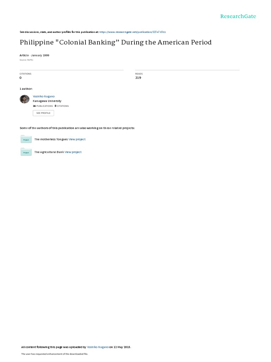Open View project for Agricultural Bank

[73, 152]
